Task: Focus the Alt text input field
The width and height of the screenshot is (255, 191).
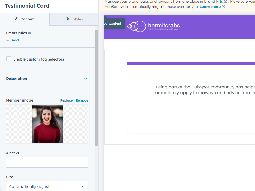Action: pyautogui.click(x=47, y=162)
